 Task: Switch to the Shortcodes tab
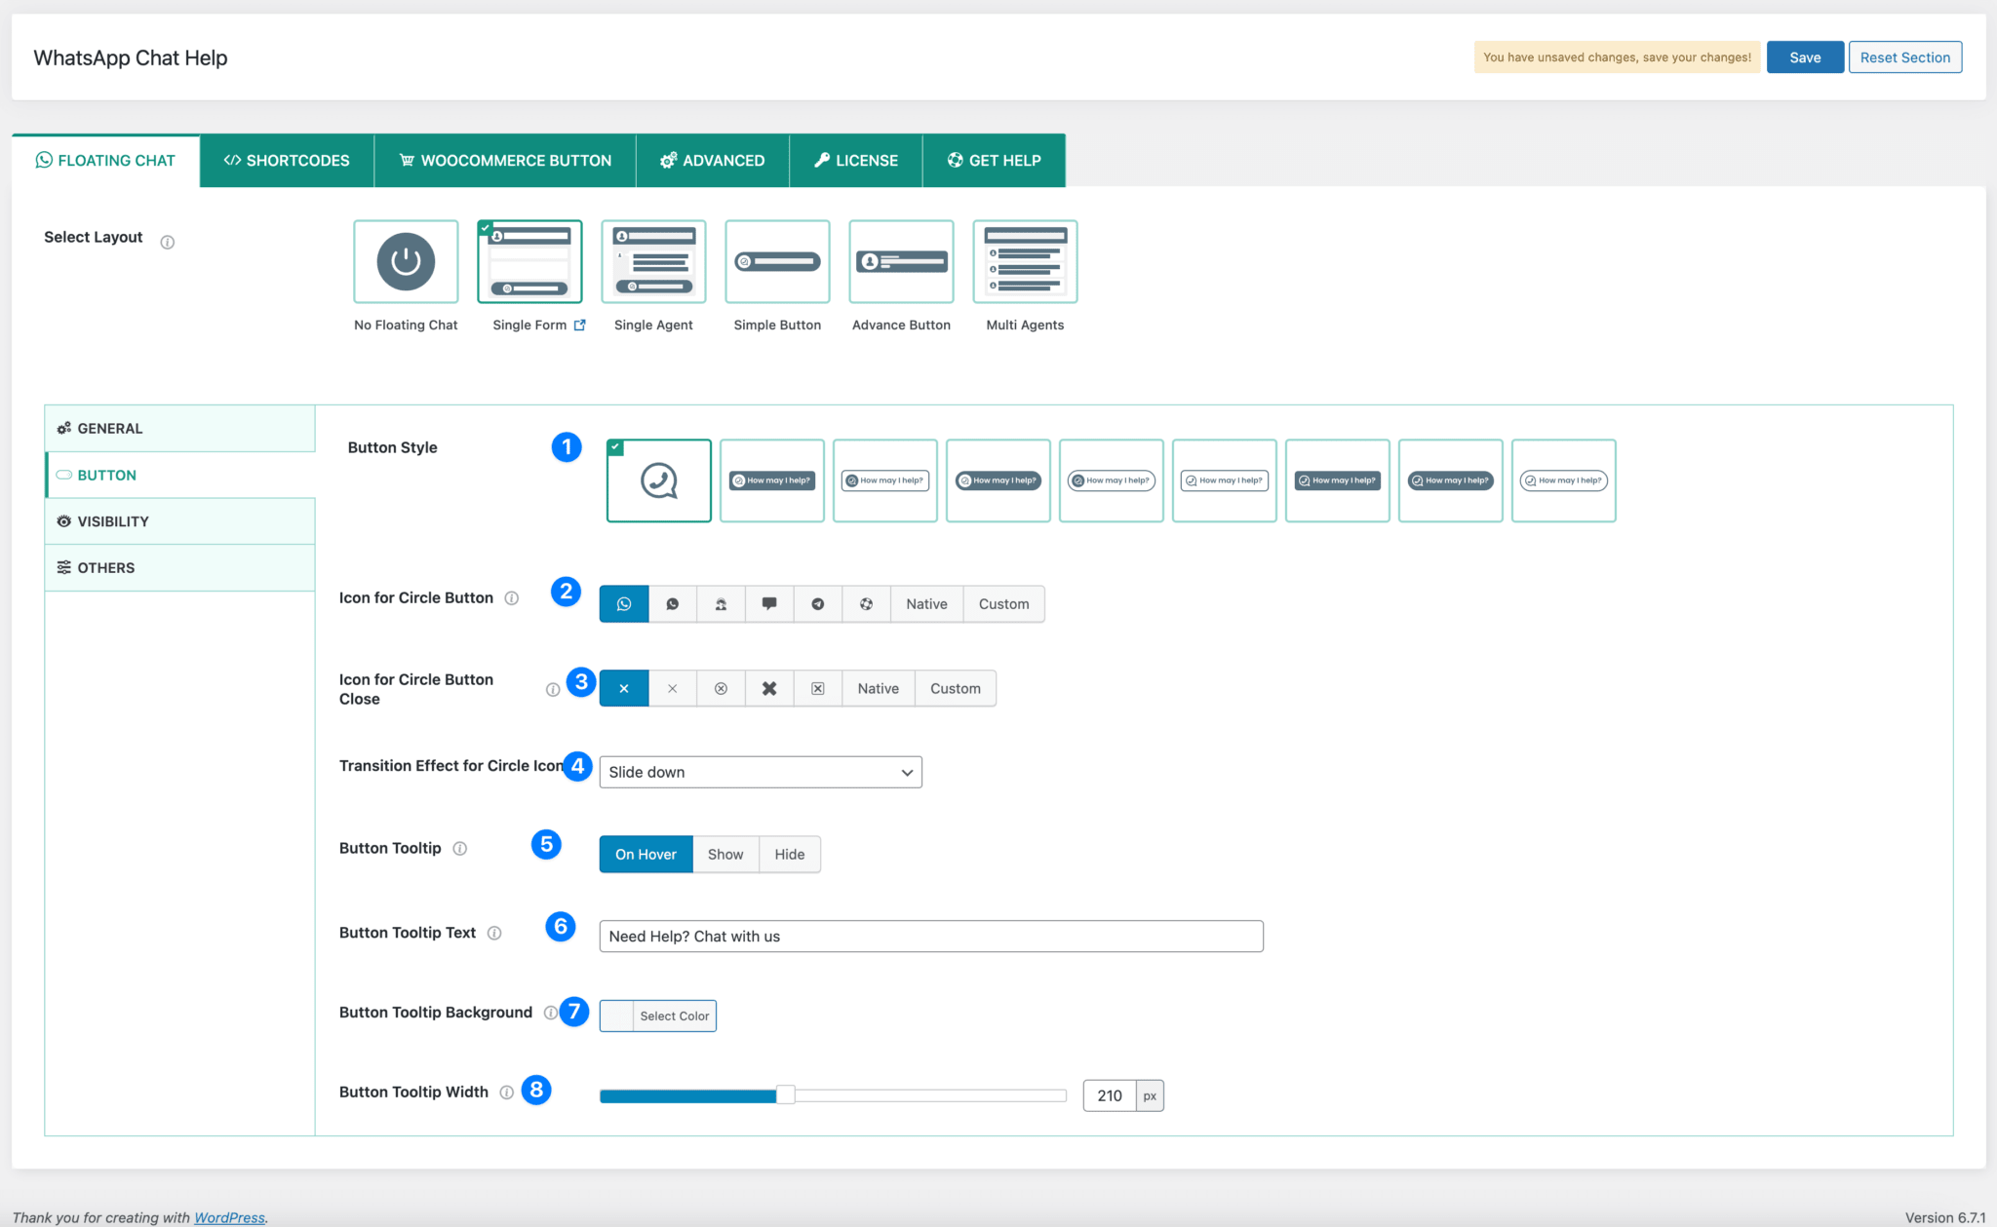(x=287, y=161)
